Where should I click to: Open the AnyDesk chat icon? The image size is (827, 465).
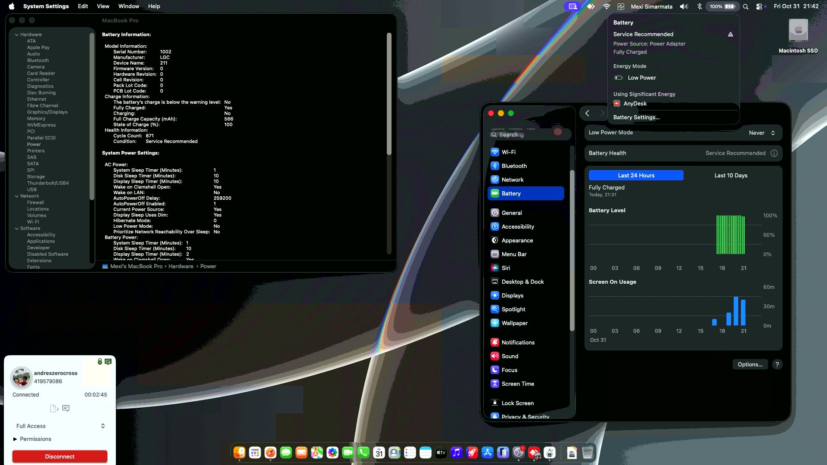tap(66, 408)
